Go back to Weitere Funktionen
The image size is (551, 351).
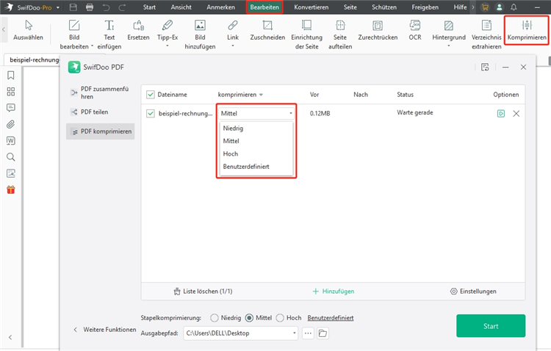pyautogui.click(x=105, y=330)
